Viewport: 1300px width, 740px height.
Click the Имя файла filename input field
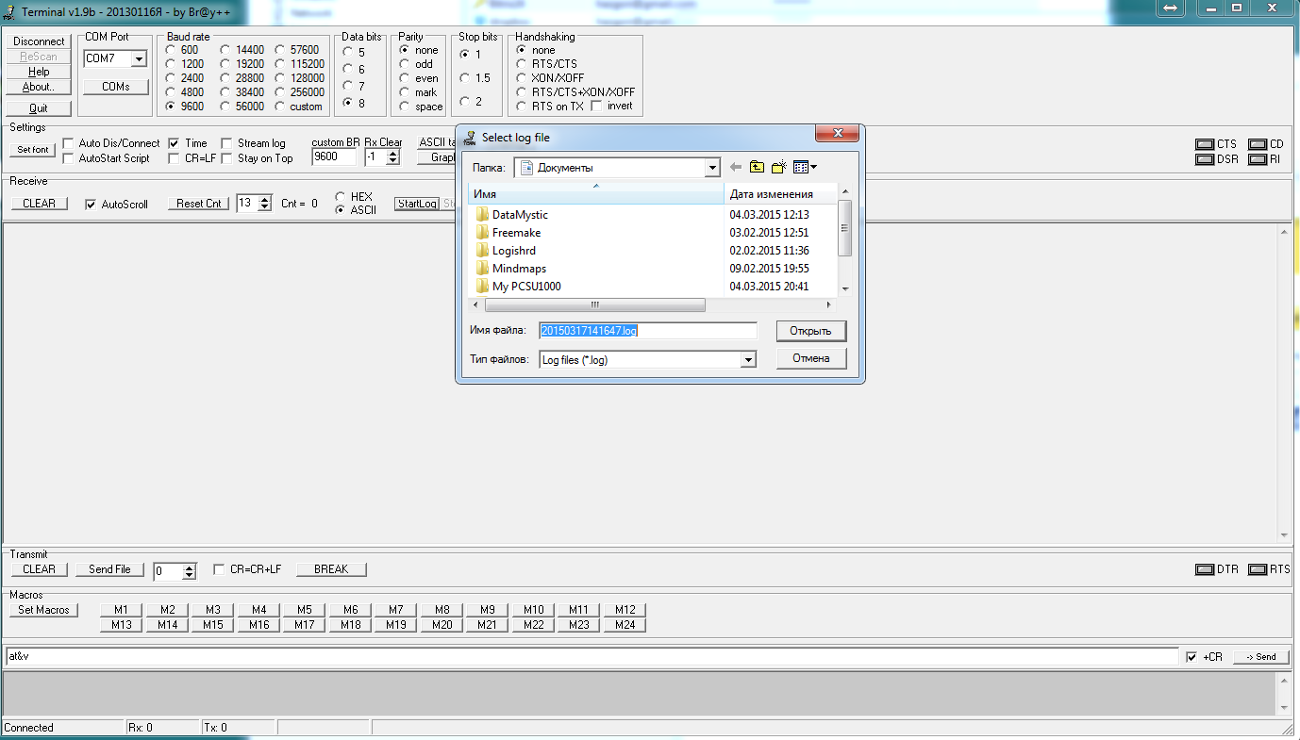pyautogui.click(x=647, y=331)
